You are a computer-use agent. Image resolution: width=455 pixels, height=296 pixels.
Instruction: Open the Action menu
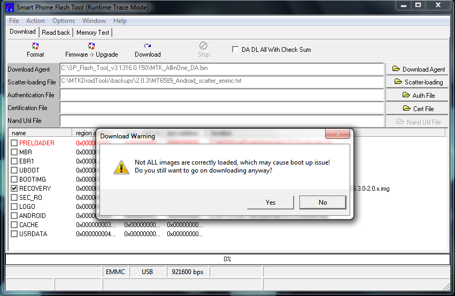35,21
